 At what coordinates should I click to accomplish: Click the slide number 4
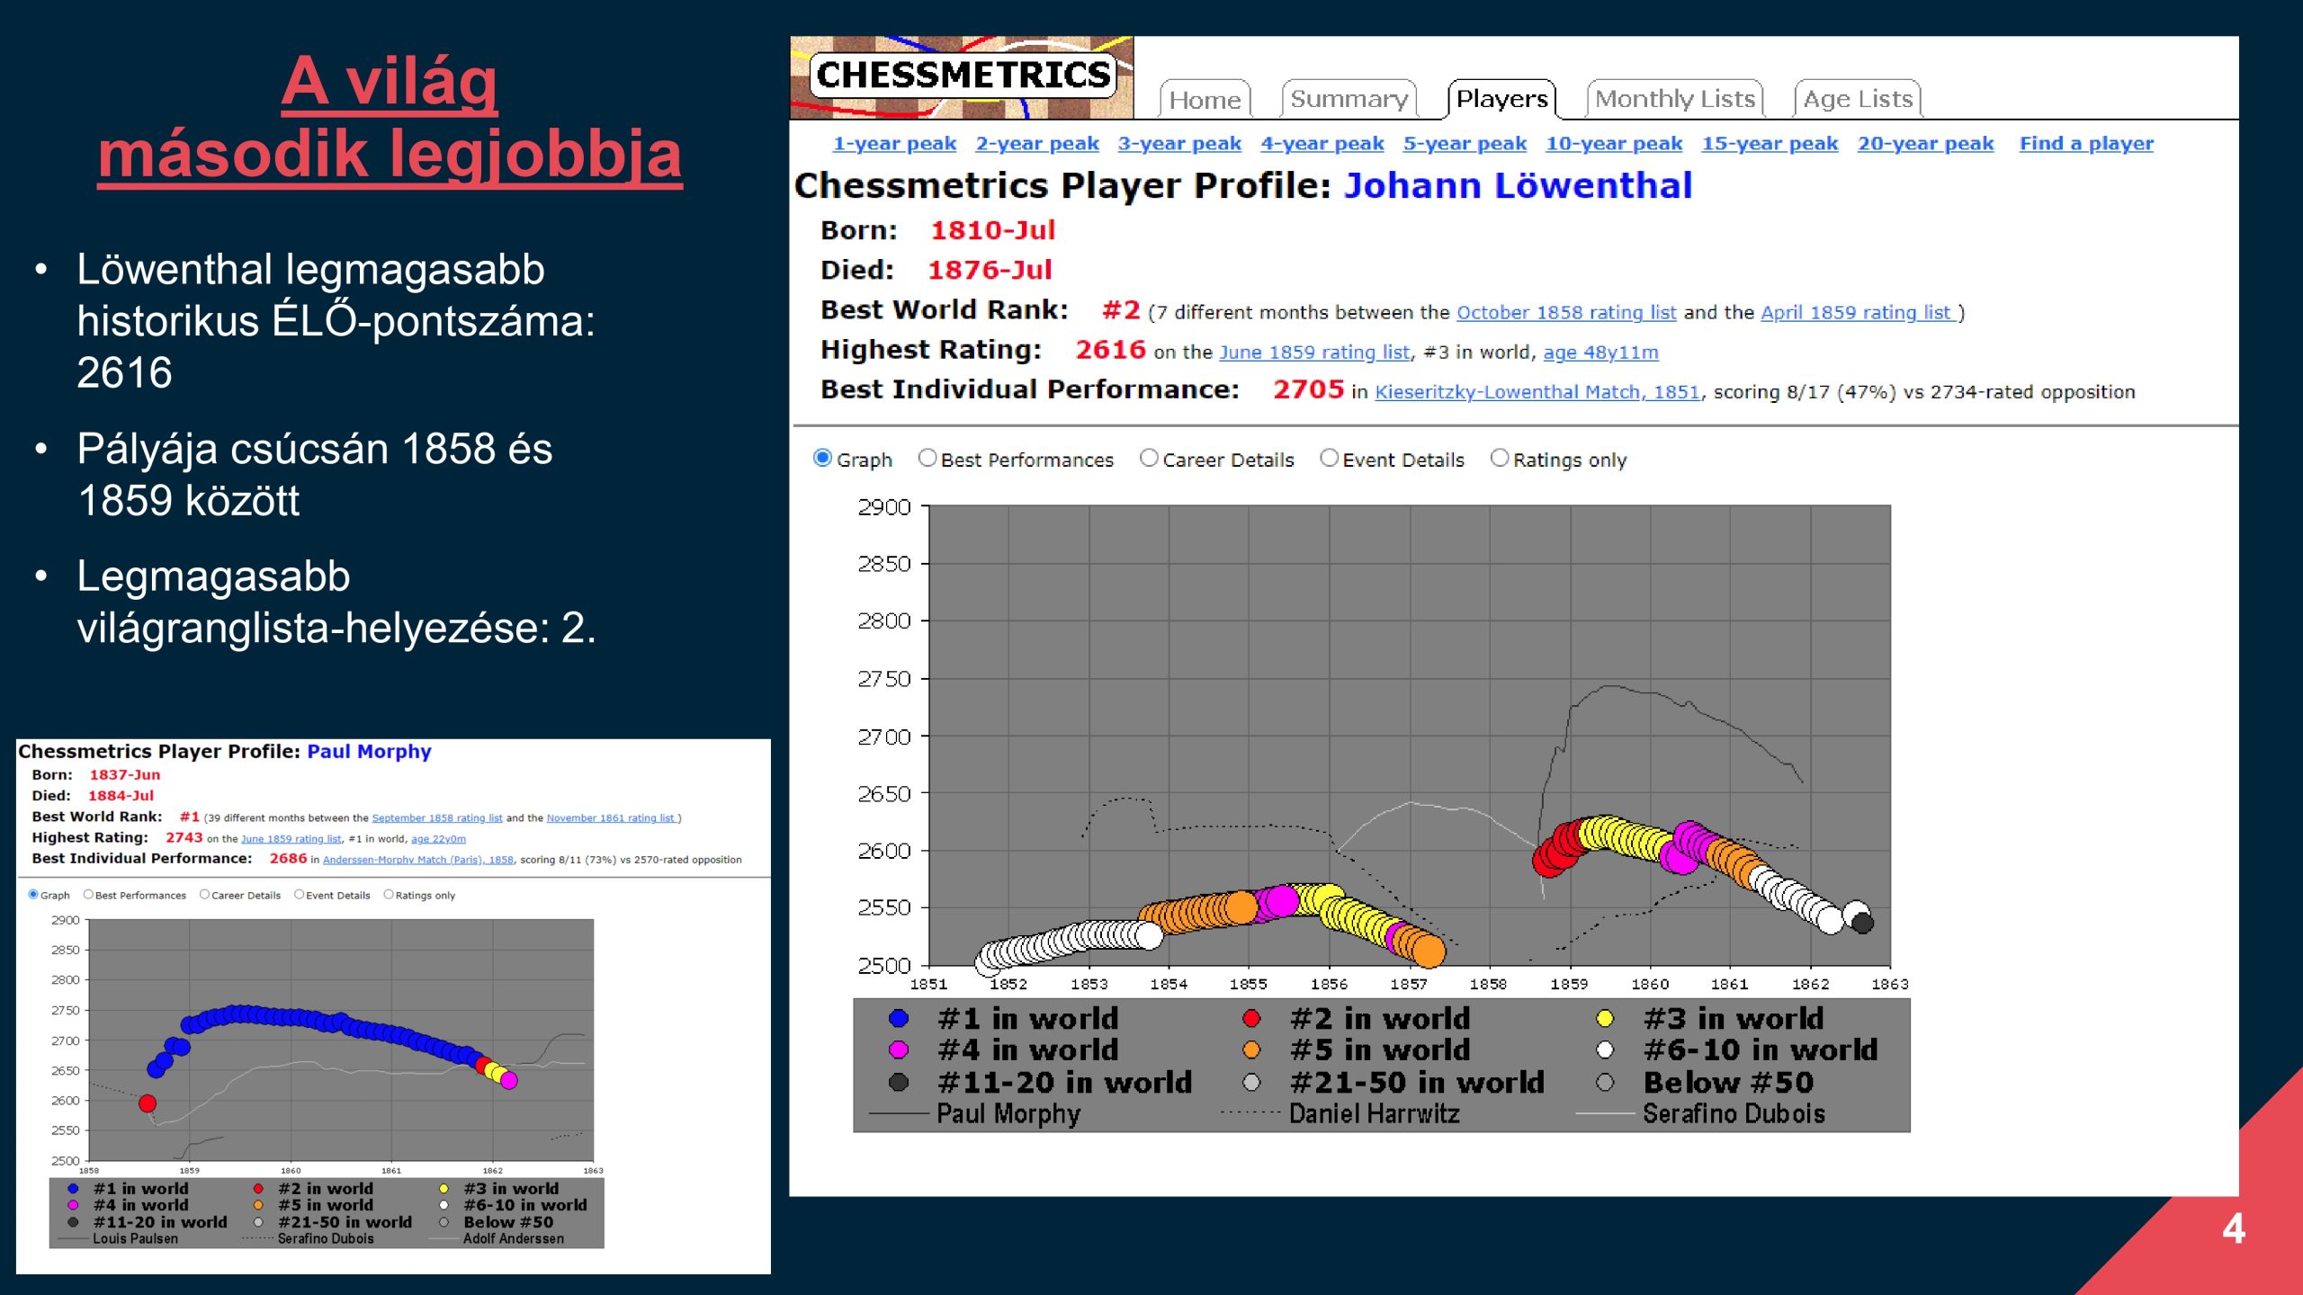(2234, 1229)
